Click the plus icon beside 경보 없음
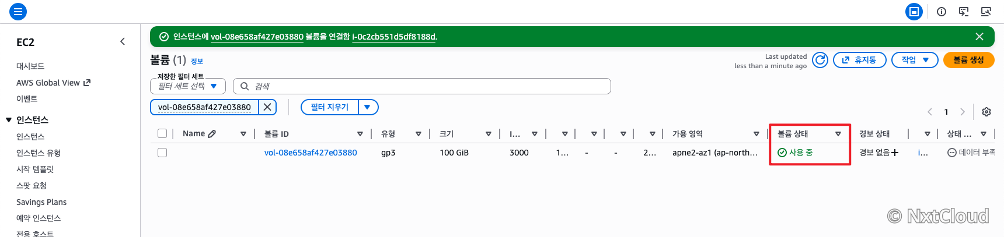This screenshot has width=1004, height=237. pyautogui.click(x=895, y=153)
